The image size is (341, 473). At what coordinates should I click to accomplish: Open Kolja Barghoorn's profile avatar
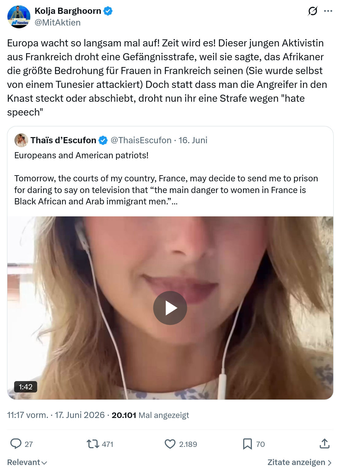coord(19,17)
